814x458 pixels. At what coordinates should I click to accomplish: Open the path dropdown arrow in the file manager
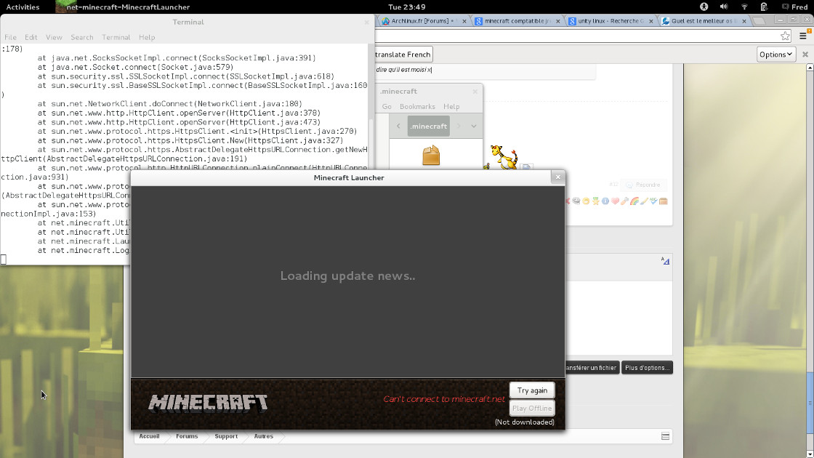(x=473, y=126)
